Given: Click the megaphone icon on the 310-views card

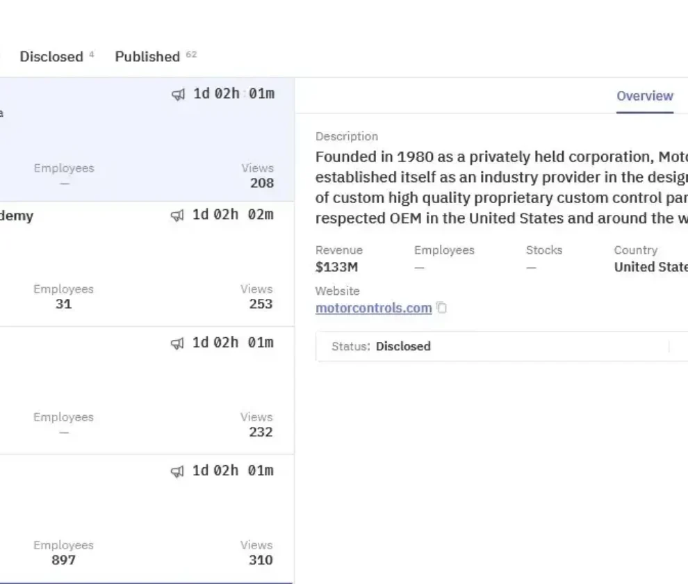Looking at the screenshot, I should [179, 471].
